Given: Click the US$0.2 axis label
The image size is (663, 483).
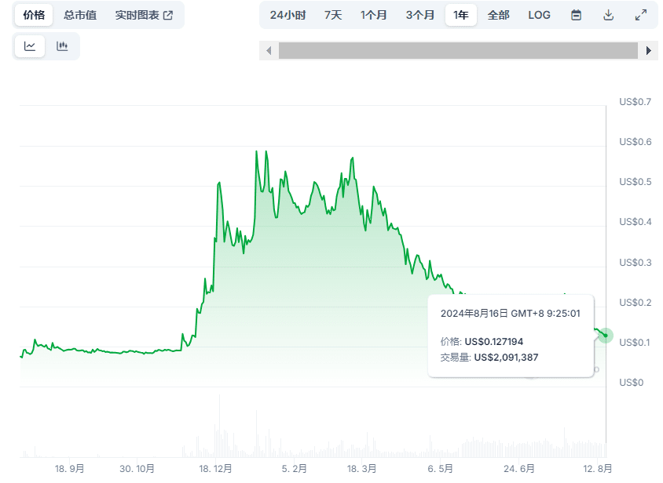Looking at the screenshot, I should (x=635, y=303).
